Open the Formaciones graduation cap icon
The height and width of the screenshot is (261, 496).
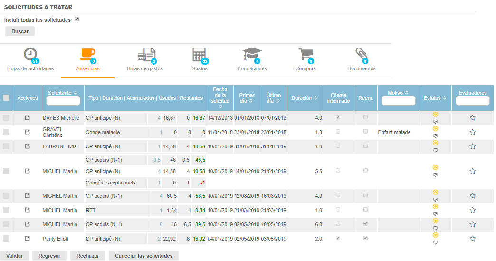pos(252,54)
